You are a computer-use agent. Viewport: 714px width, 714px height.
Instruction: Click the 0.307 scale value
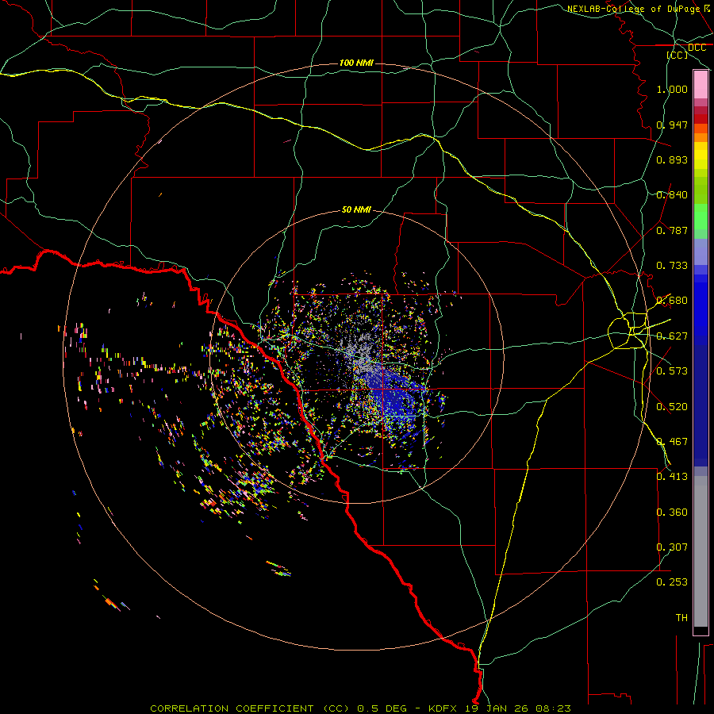pos(672,547)
